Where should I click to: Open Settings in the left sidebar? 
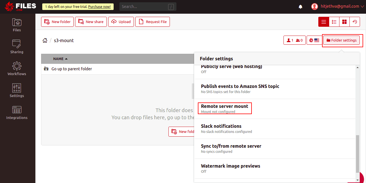(17, 91)
